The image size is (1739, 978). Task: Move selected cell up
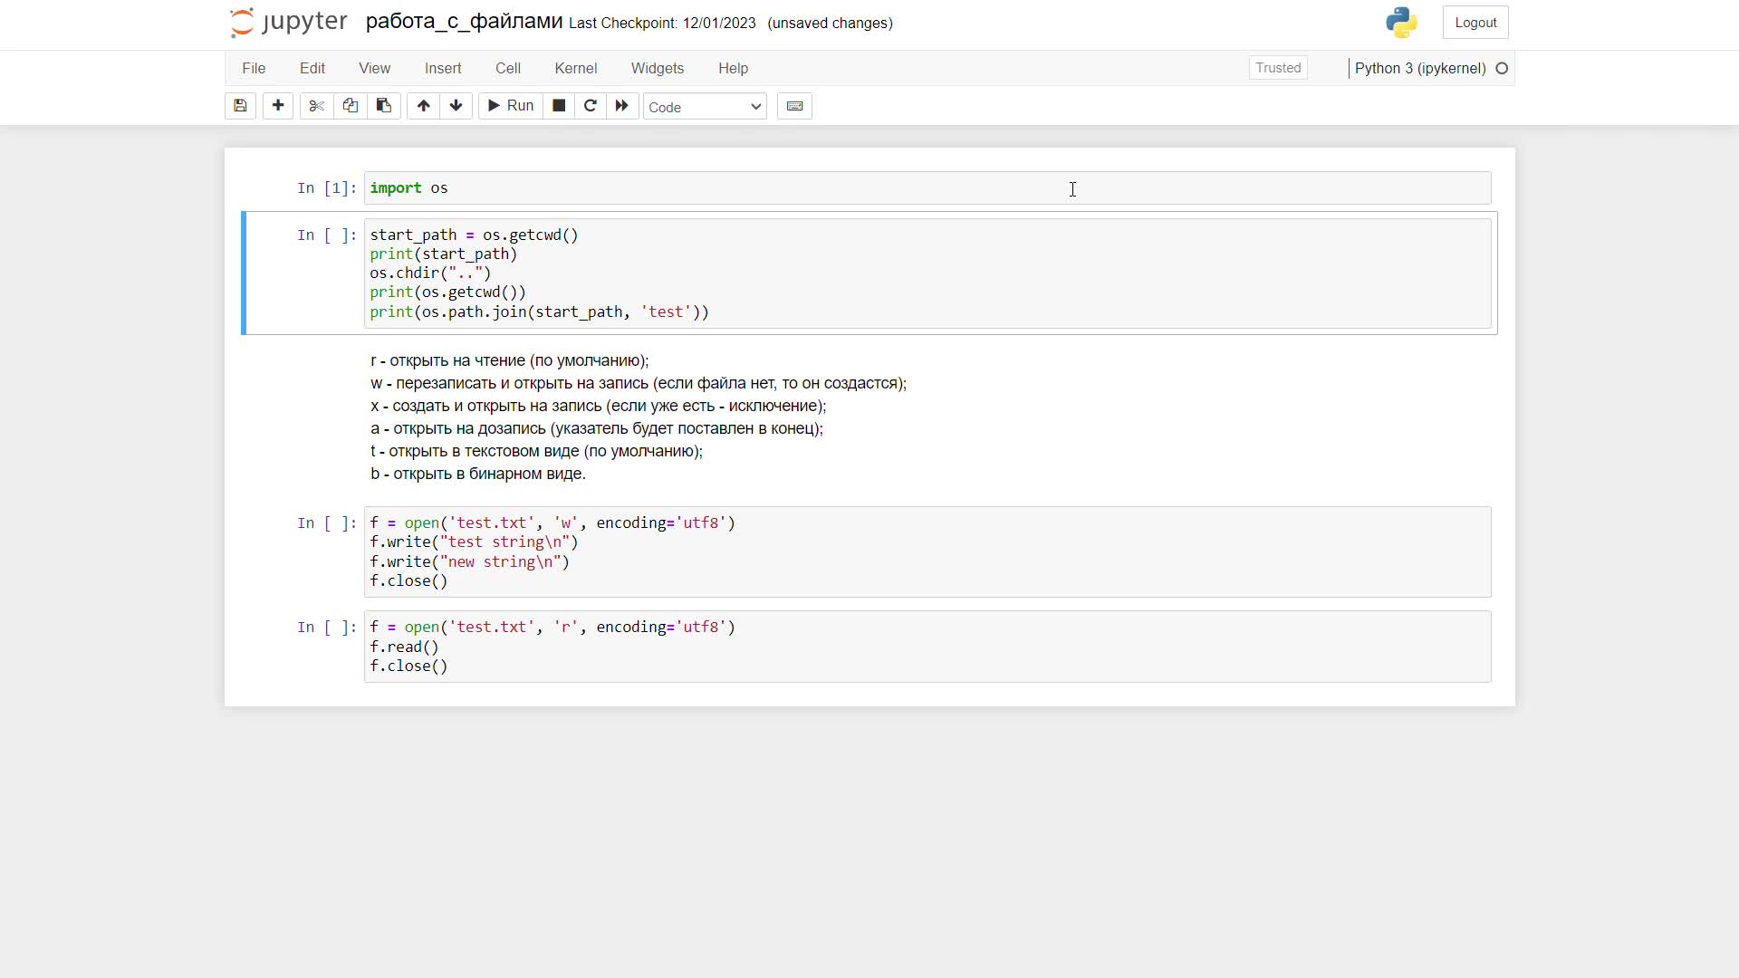click(423, 106)
